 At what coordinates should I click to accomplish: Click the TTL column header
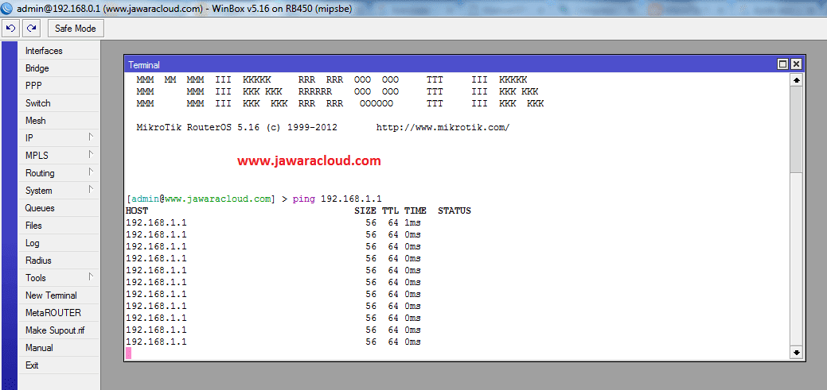[391, 210]
